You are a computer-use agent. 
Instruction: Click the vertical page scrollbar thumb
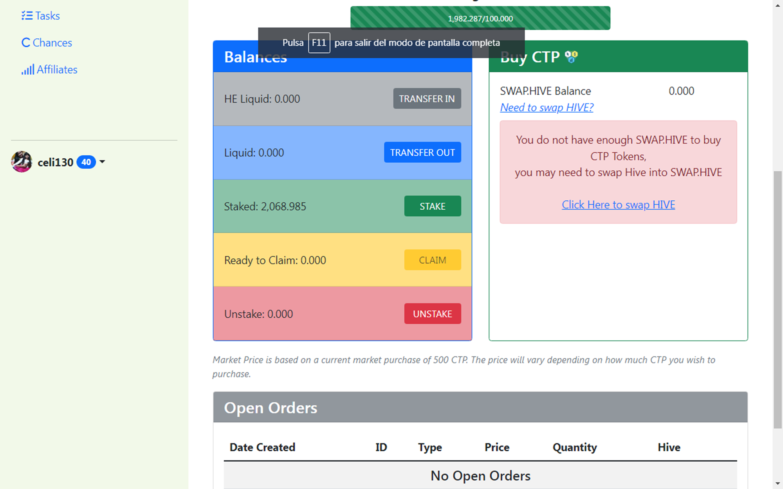[778, 299]
